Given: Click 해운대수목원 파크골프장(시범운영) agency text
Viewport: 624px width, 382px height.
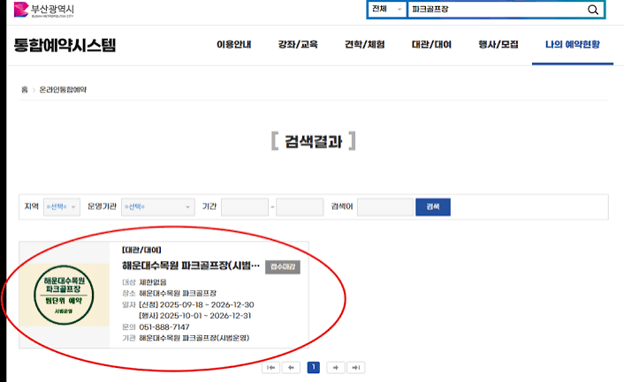Looking at the screenshot, I should pos(194,338).
